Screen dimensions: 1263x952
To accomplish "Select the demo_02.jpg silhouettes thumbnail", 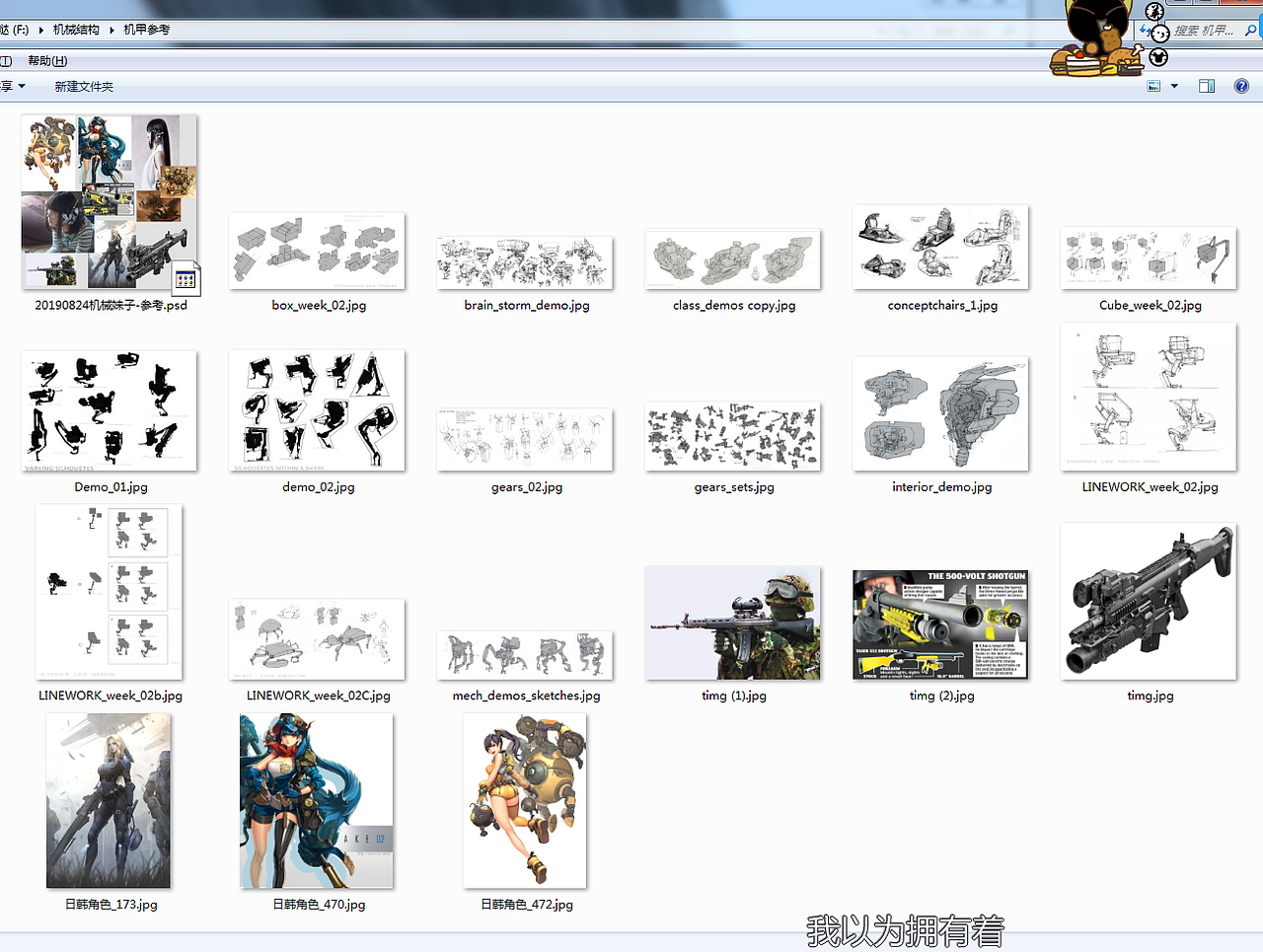I will click(317, 410).
